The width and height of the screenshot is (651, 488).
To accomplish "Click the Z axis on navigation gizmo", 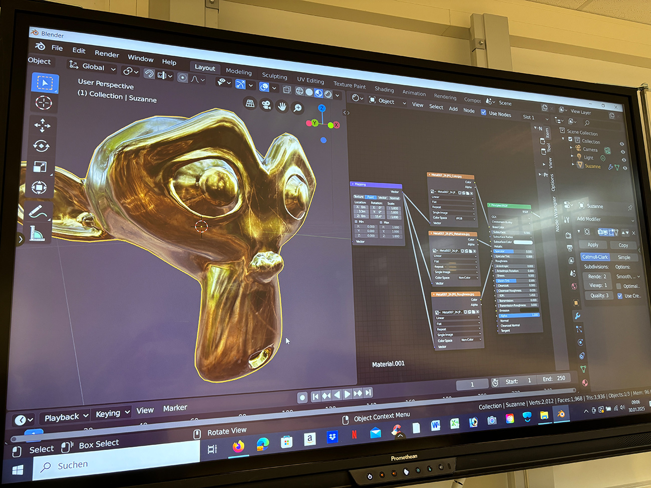I will pos(322,108).
